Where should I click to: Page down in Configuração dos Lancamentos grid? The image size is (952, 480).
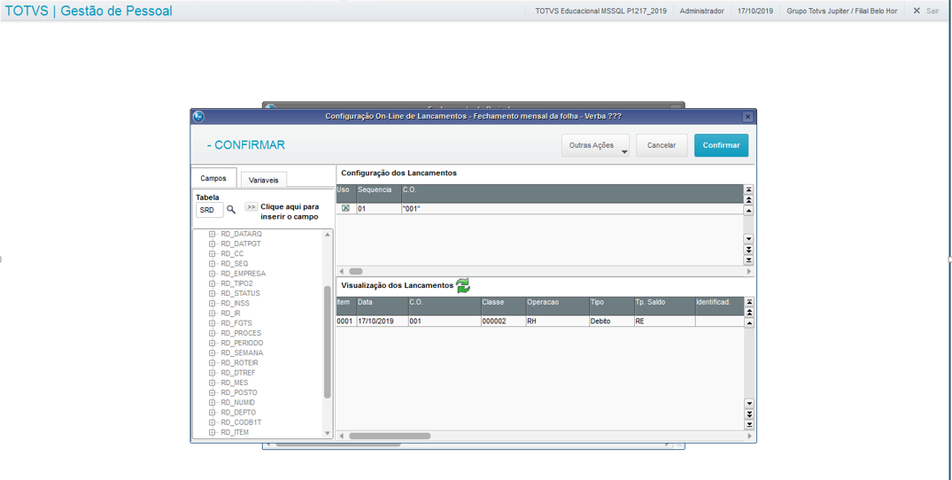coord(748,249)
